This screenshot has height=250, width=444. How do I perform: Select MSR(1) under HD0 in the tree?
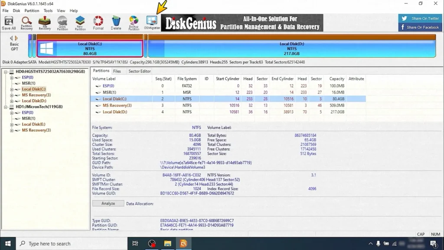point(29,83)
